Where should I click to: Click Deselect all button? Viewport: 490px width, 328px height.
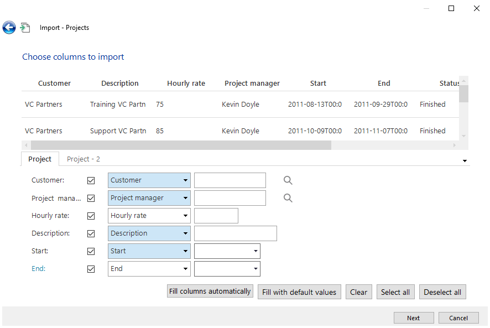442,292
